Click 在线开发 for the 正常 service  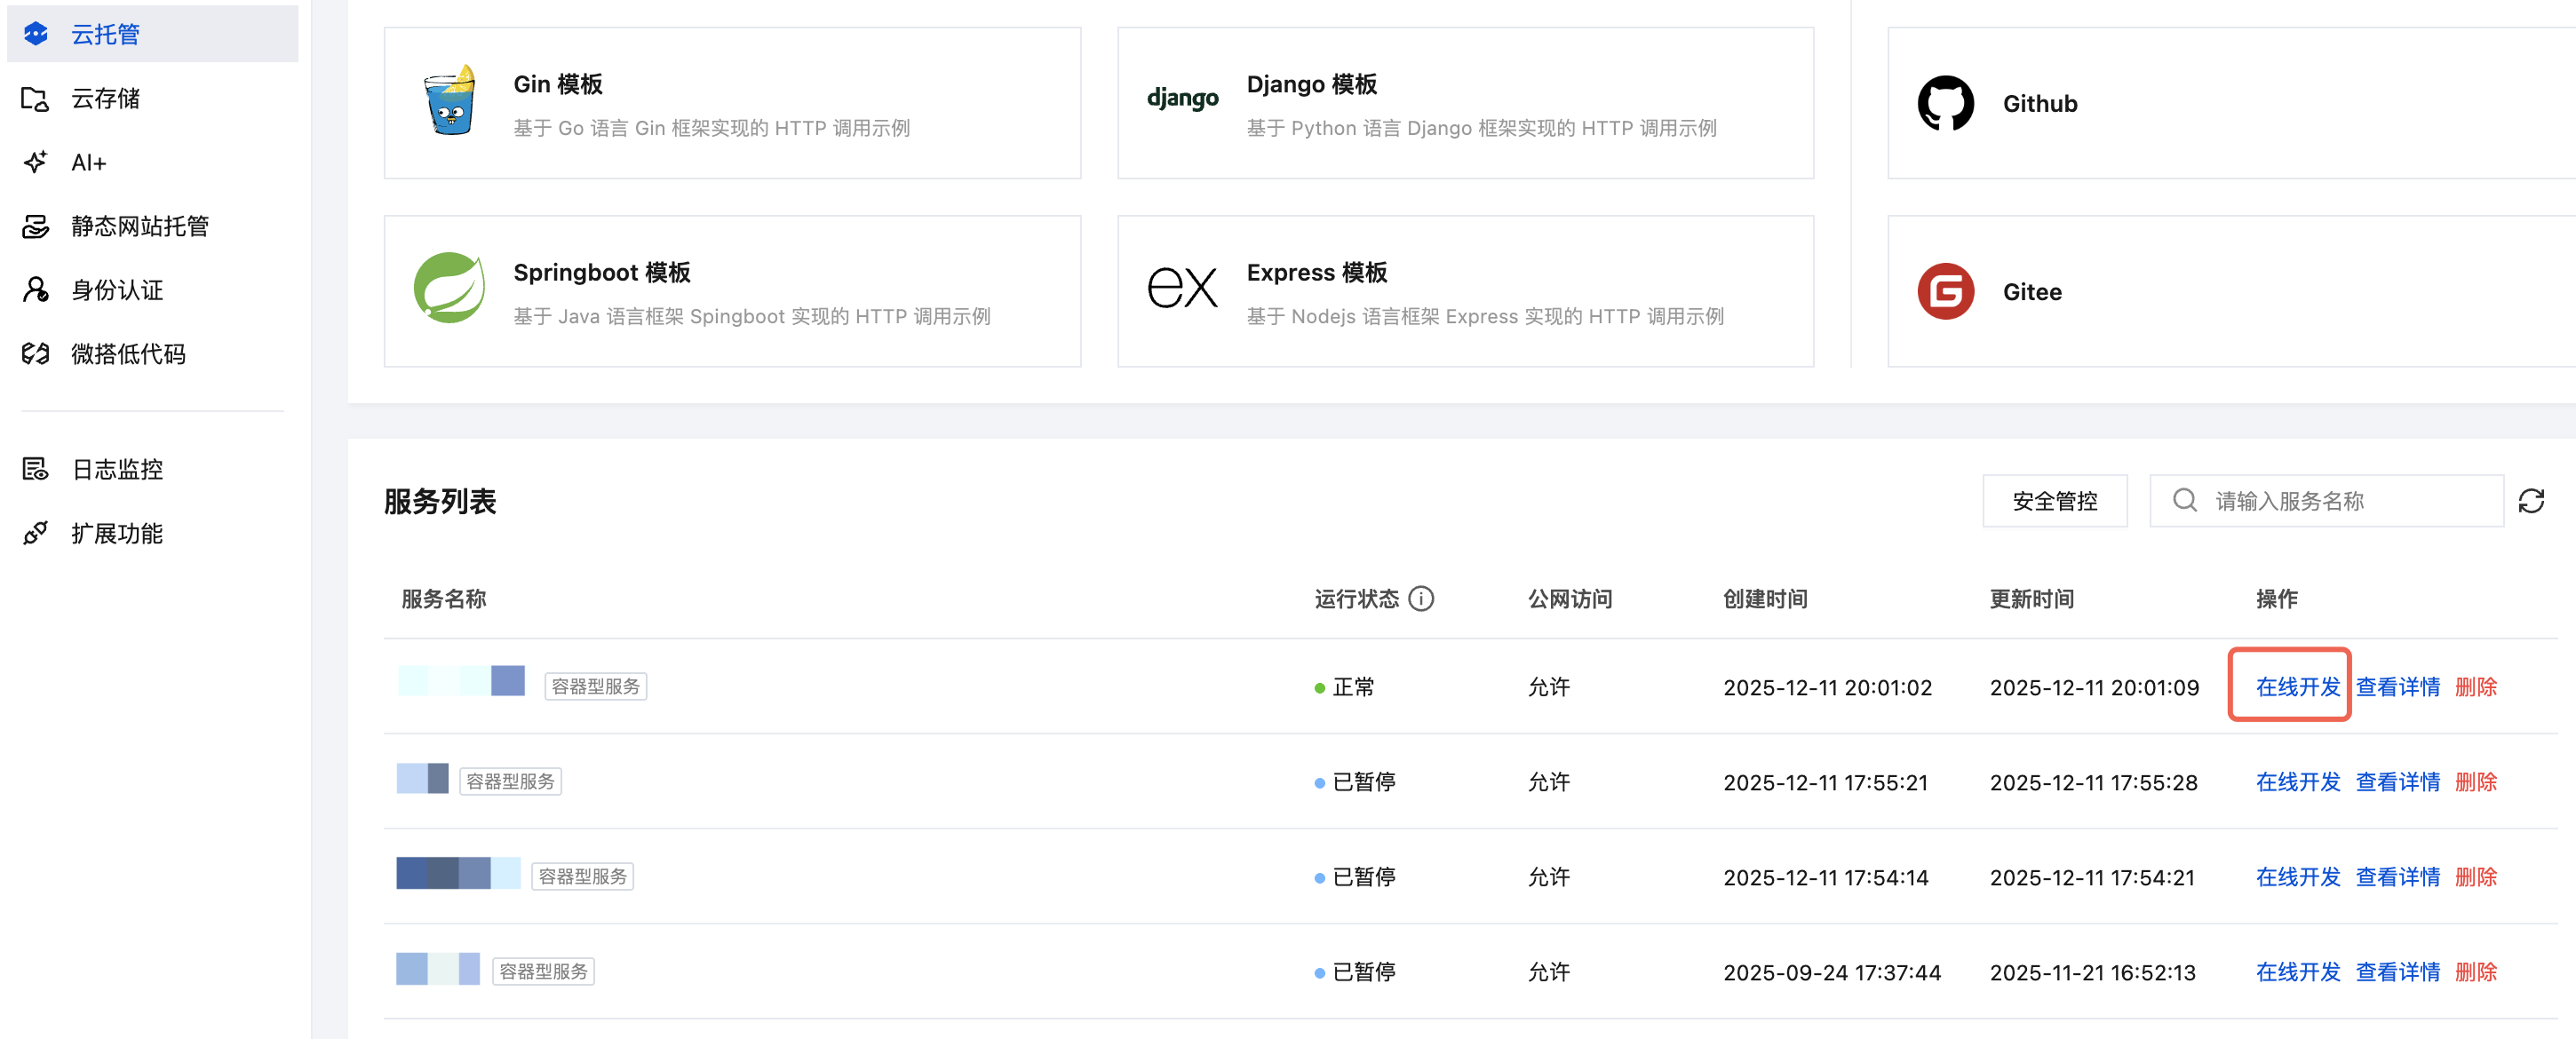coord(2297,686)
